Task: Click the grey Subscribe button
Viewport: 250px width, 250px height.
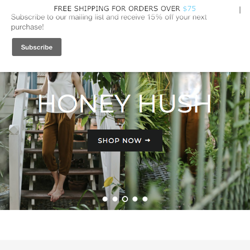Action: pyautogui.click(x=36, y=47)
